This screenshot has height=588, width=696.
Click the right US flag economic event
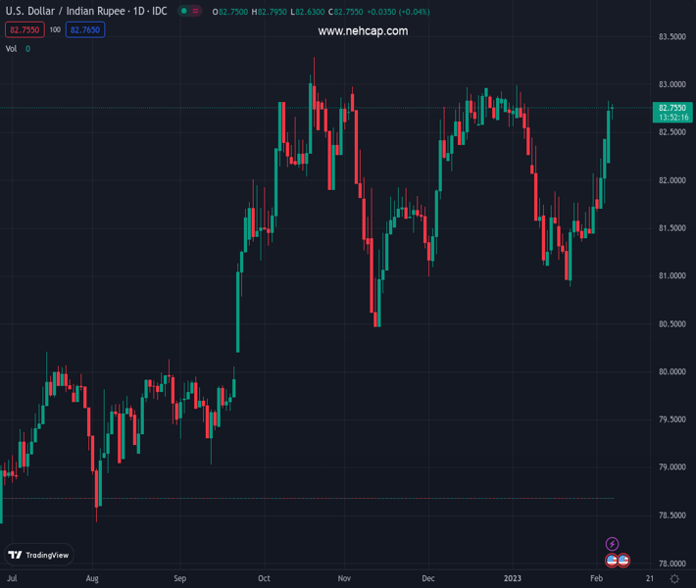[x=623, y=561]
